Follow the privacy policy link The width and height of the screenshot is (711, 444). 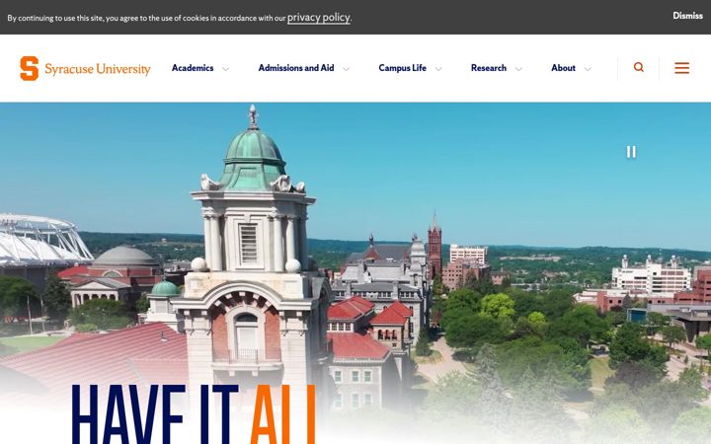pyautogui.click(x=319, y=18)
